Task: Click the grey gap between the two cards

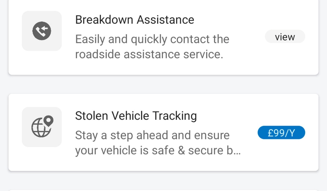Action: tap(163, 85)
